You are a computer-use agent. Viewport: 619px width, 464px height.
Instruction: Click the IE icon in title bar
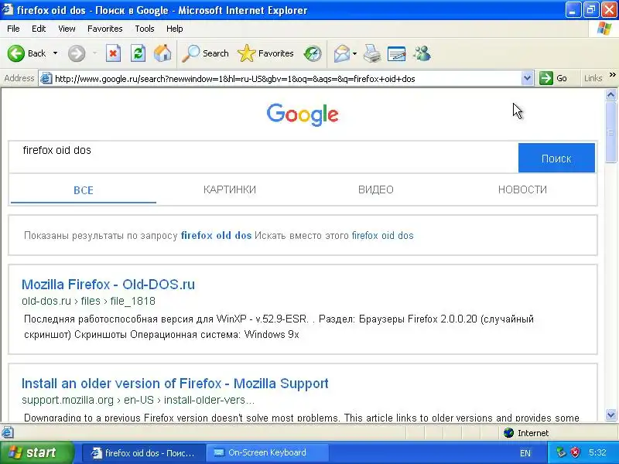8,9
